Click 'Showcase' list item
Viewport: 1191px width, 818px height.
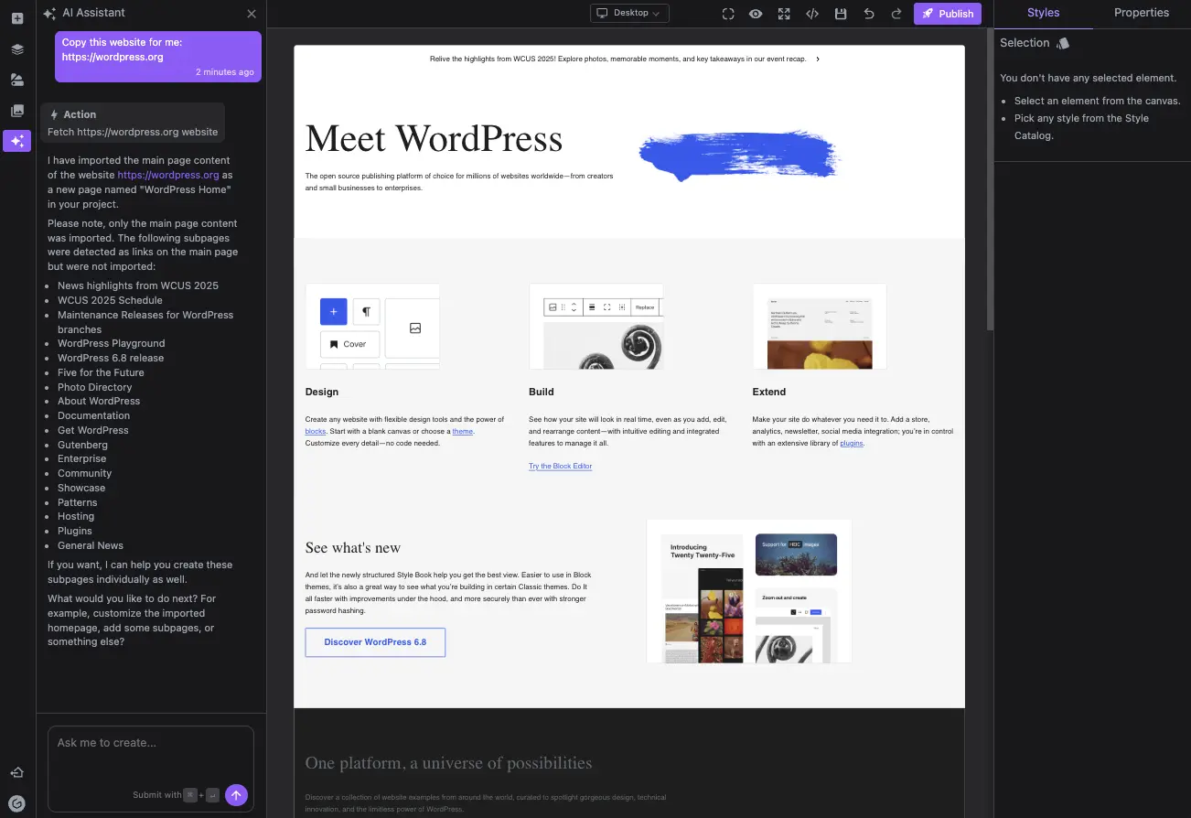coord(81,488)
